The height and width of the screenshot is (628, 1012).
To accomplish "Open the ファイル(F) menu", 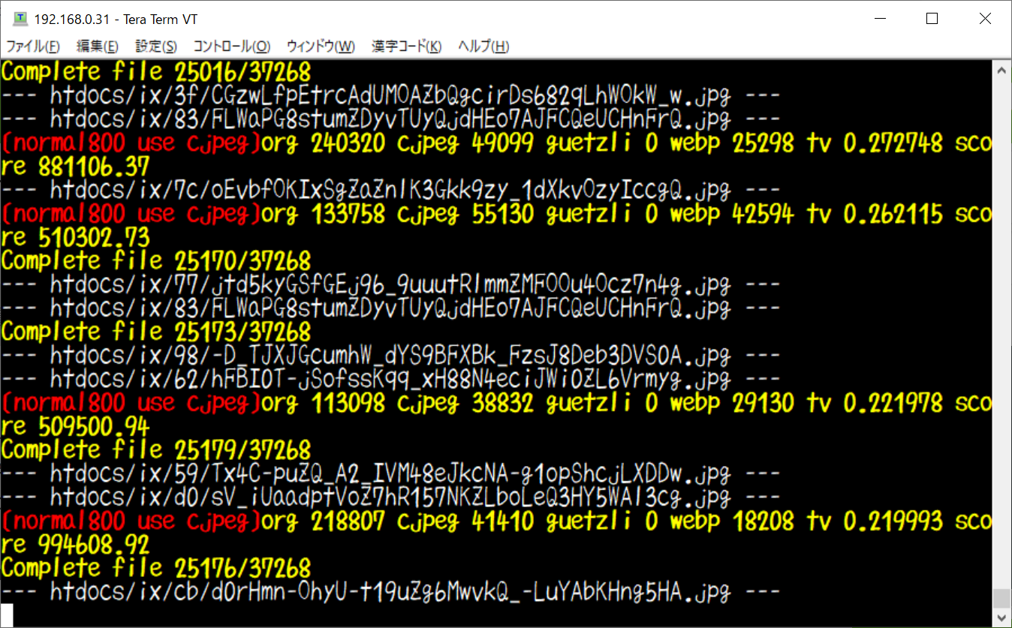I will point(33,47).
